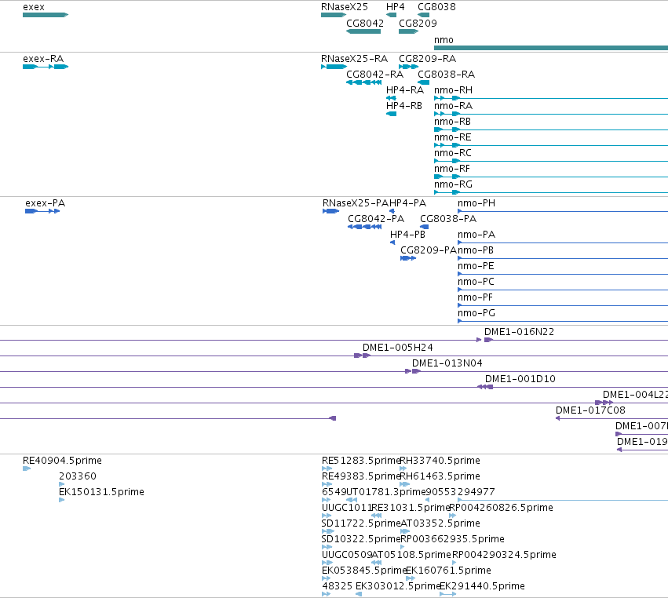Select the nmo-PC protein label
This screenshot has height=598, width=668.
point(476,282)
